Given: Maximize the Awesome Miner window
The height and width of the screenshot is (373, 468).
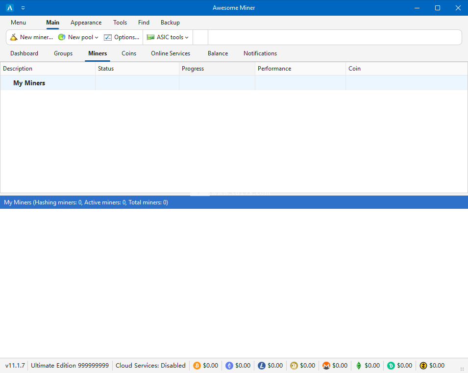Looking at the screenshot, I should (x=438, y=8).
